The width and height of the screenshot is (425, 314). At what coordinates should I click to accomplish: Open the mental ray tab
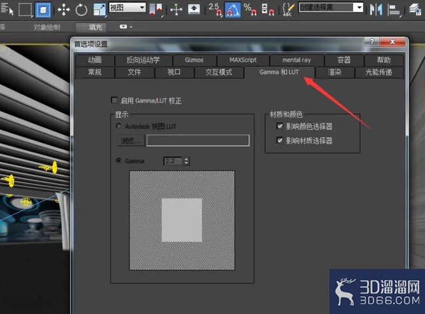[297, 60]
